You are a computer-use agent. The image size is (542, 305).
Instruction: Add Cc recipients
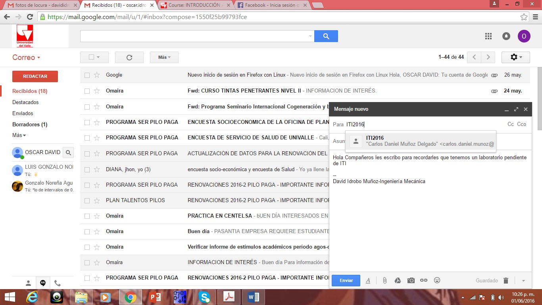click(x=511, y=124)
